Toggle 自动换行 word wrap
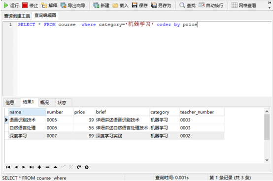This screenshot has height=181, width=273. [211, 5]
